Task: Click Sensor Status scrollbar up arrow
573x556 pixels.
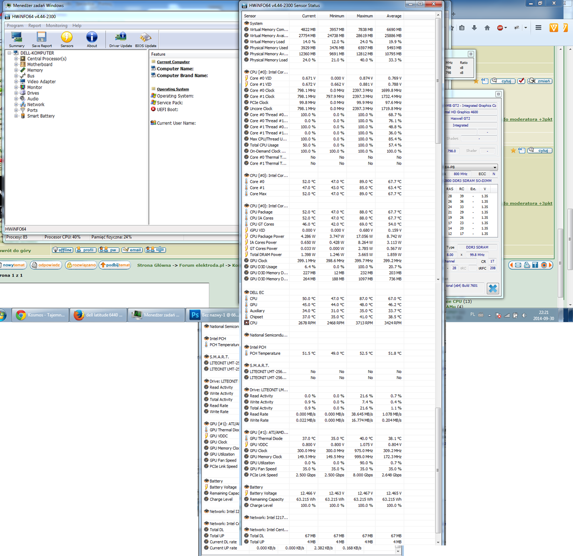Action: click(438, 15)
